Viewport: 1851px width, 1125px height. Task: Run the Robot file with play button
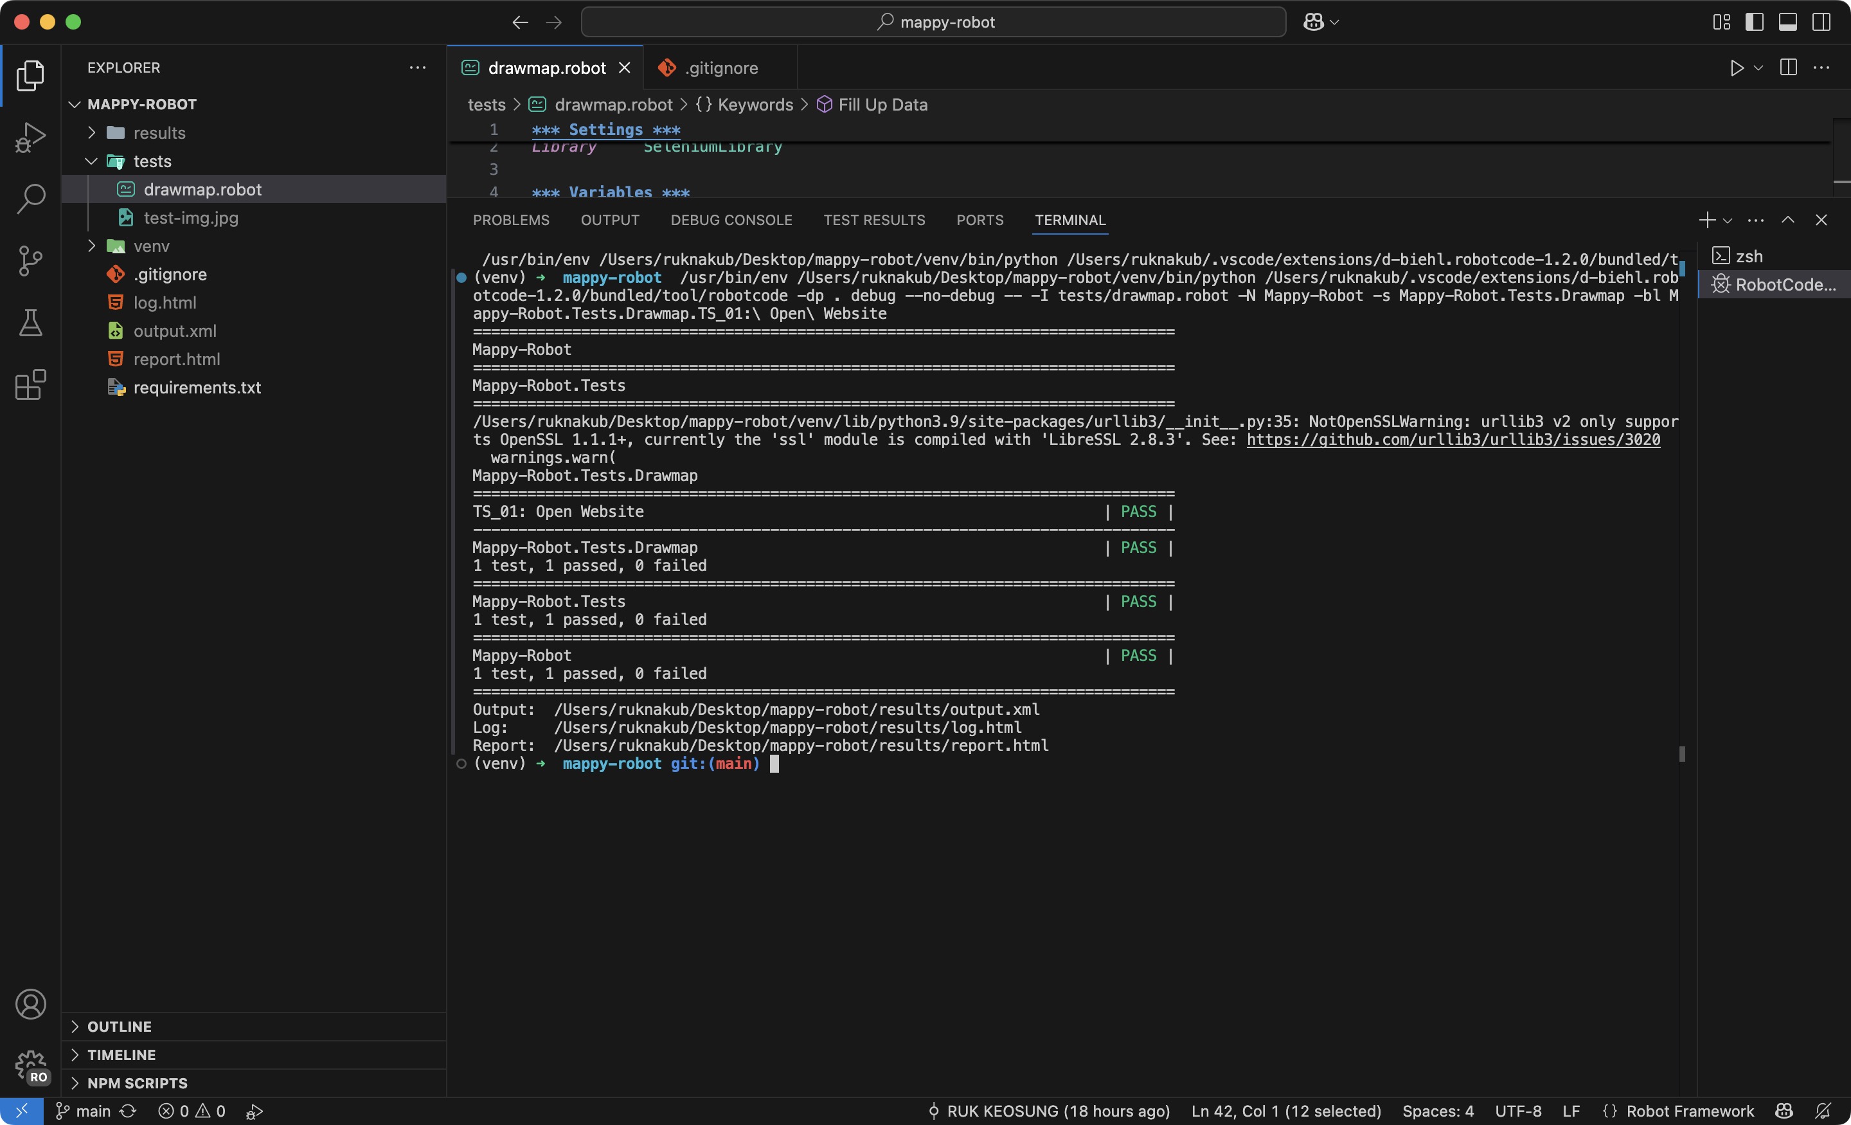pyautogui.click(x=1737, y=67)
